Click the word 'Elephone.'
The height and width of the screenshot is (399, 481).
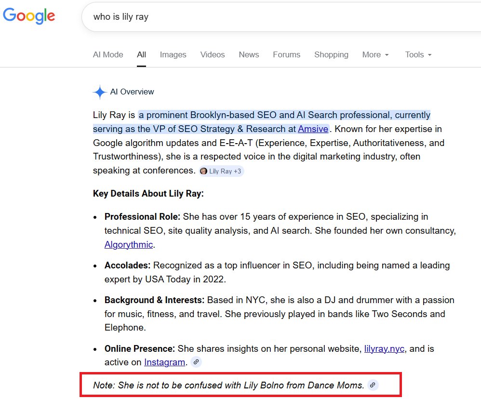click(x=125, y=328)
